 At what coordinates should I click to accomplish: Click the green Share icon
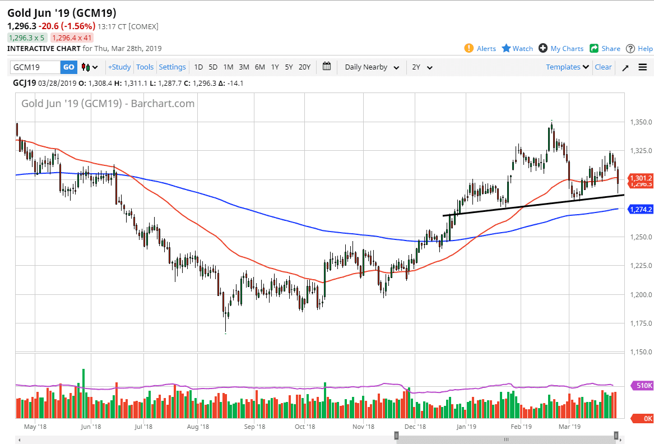coord(594,48)
